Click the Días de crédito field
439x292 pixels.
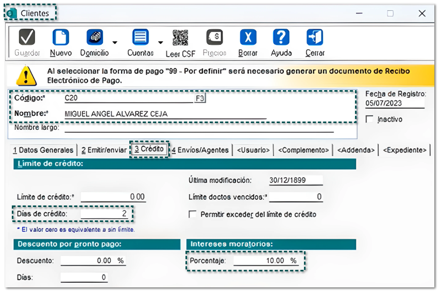105,214
